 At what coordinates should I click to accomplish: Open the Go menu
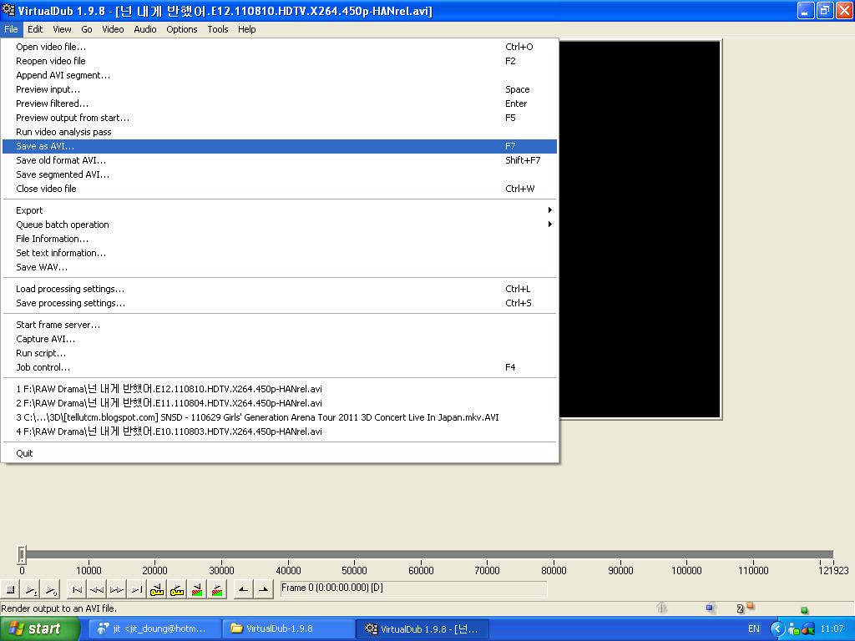(87, 29)
